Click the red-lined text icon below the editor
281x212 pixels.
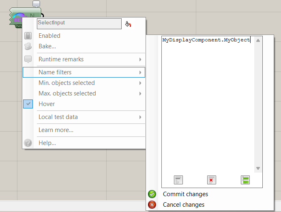pyautogui.click(x=178, y=180)
